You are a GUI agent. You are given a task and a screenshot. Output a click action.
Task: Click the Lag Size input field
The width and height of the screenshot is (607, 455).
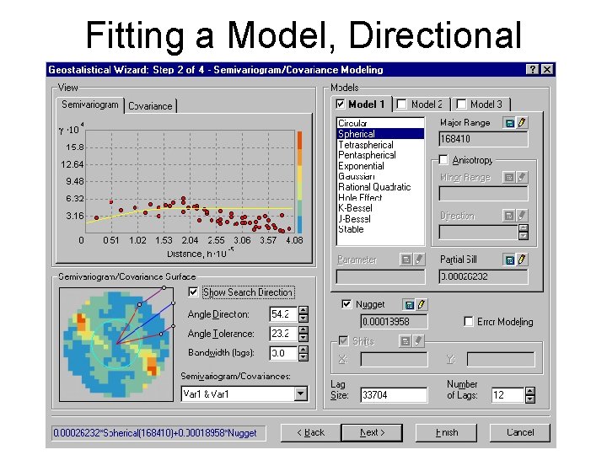click(394, 395)
